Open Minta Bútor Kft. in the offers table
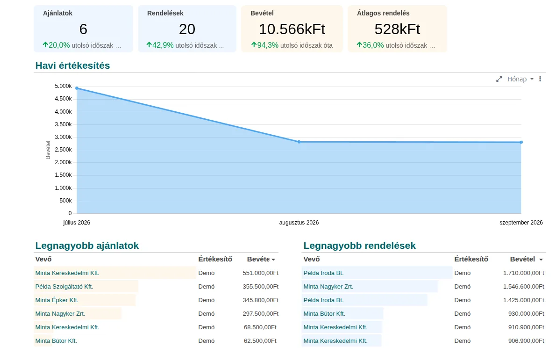The image size is (556, 348). (56, 341)
